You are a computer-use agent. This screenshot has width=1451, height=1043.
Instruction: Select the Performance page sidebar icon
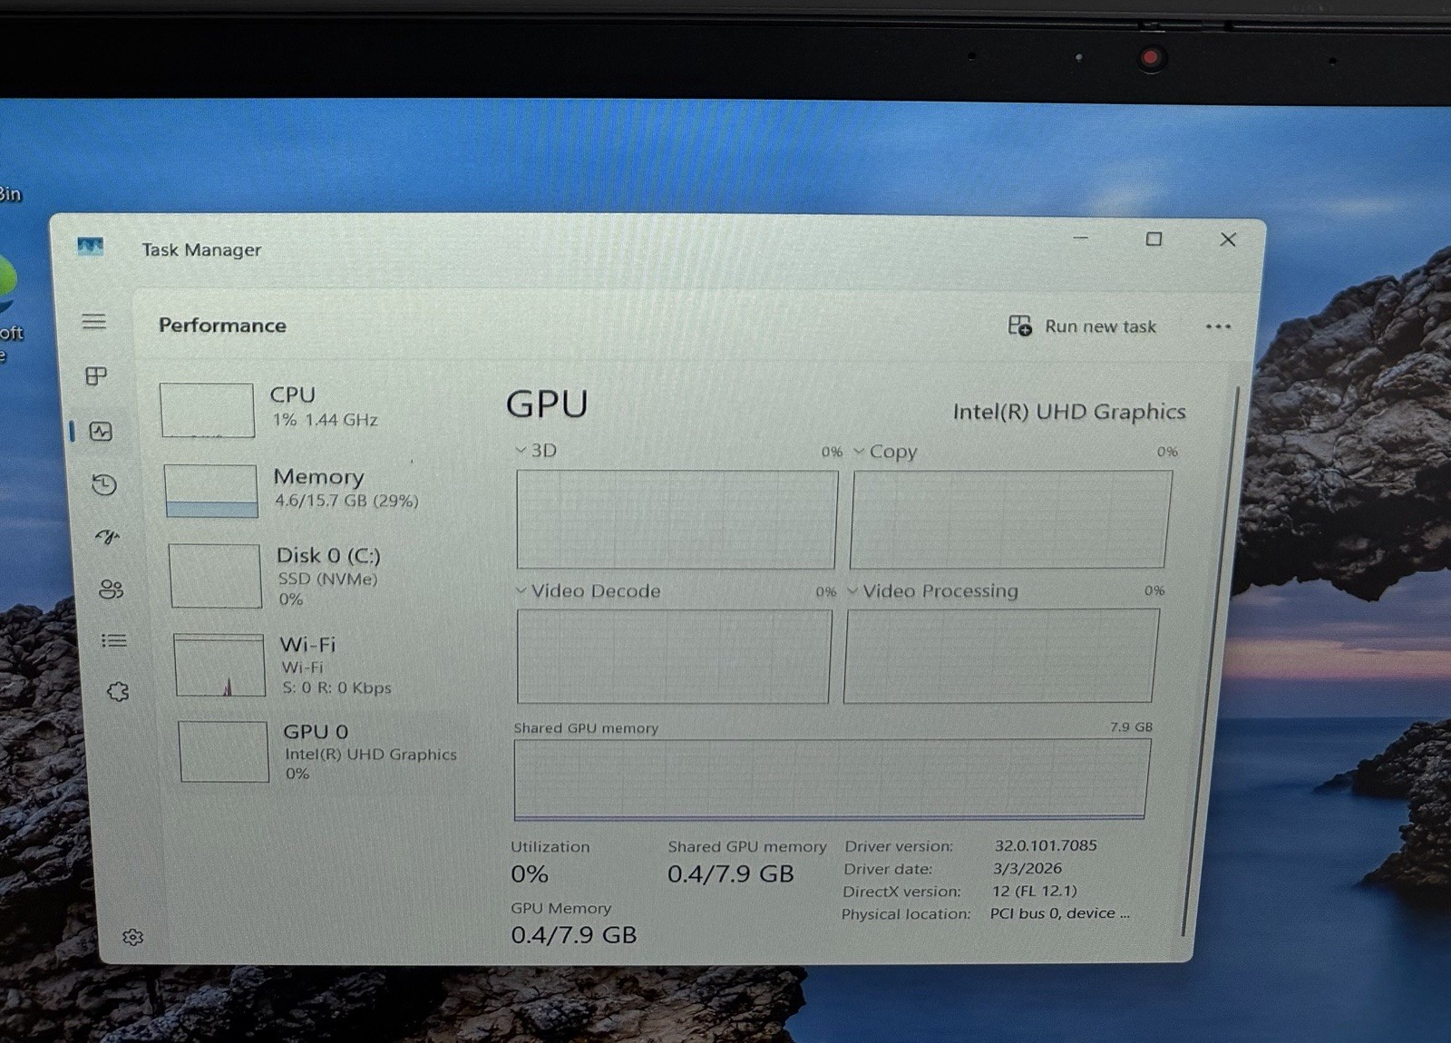click(x=101, y=432)
